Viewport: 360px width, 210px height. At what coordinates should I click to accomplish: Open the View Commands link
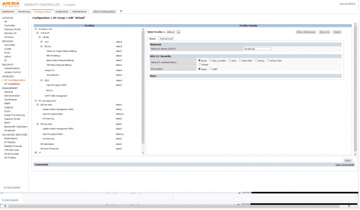(345, 165)
